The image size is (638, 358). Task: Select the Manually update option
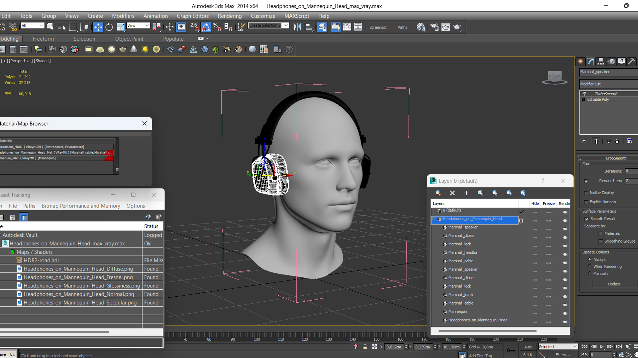(x=589, y=273)
